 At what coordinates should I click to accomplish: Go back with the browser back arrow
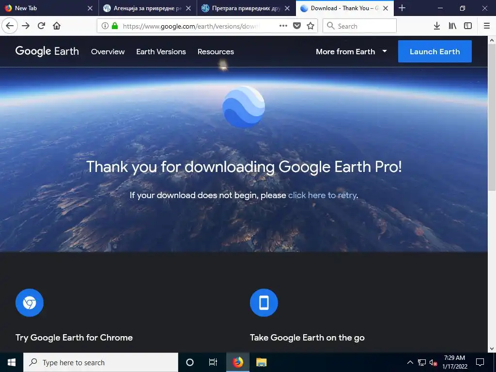10,26
